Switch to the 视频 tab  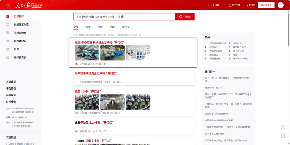[x=100, y=27]
